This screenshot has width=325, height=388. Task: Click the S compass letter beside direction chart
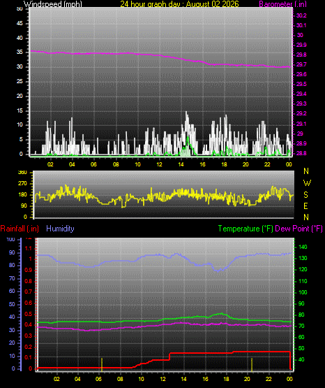click(x=305, y=195)
